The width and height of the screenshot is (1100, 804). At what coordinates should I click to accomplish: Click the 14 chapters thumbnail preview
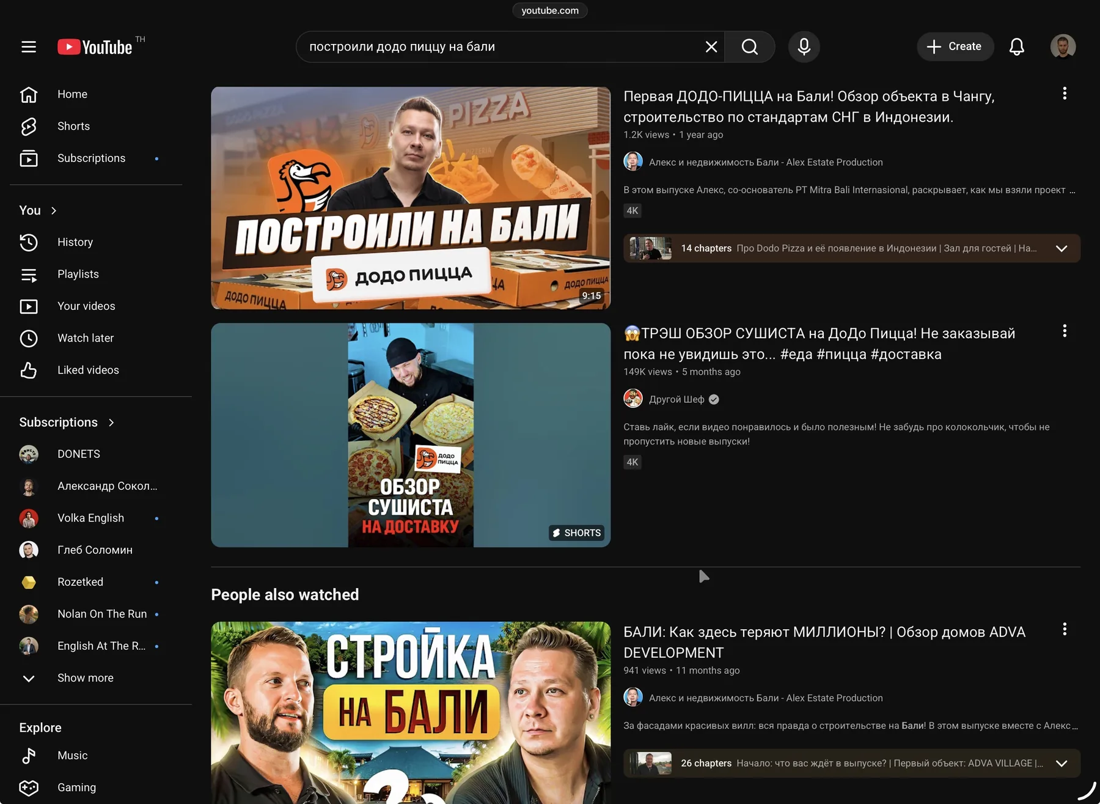click(650, 248)
